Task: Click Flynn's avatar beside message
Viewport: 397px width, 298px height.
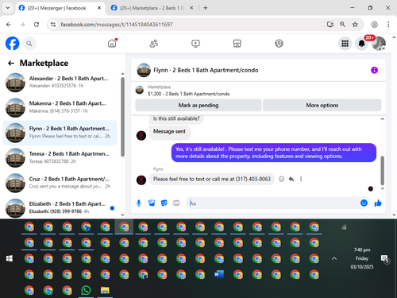Action: point(141,180)
